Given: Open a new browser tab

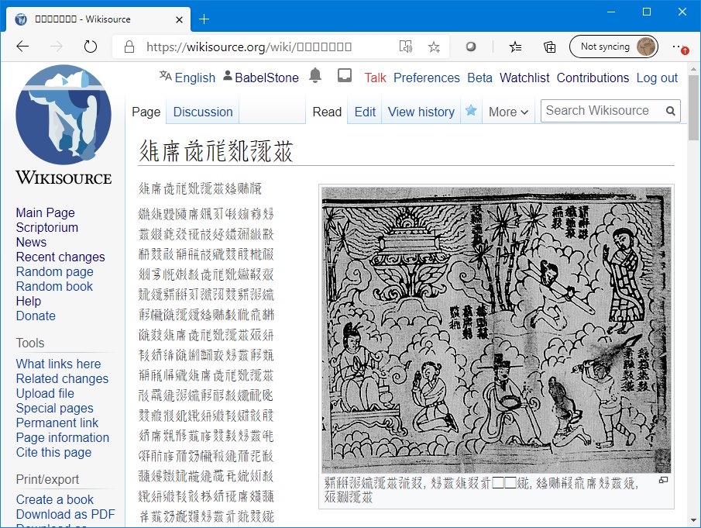Looking at the screenshot, I should tap(204, 19).
